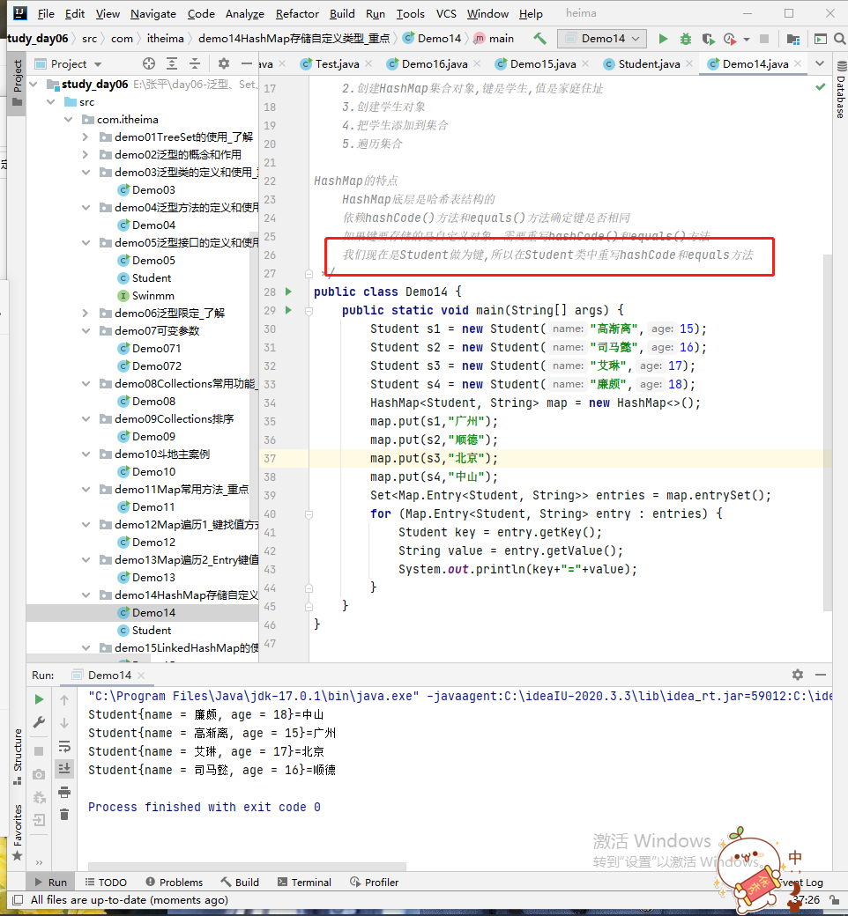Fold the for loop at line 40

tap(309, 514)
